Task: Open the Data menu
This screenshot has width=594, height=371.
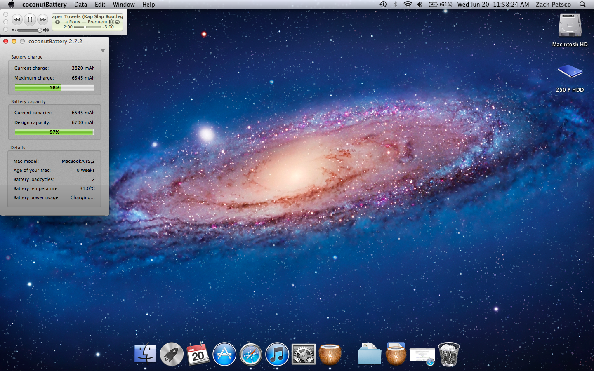Action: 80,5
